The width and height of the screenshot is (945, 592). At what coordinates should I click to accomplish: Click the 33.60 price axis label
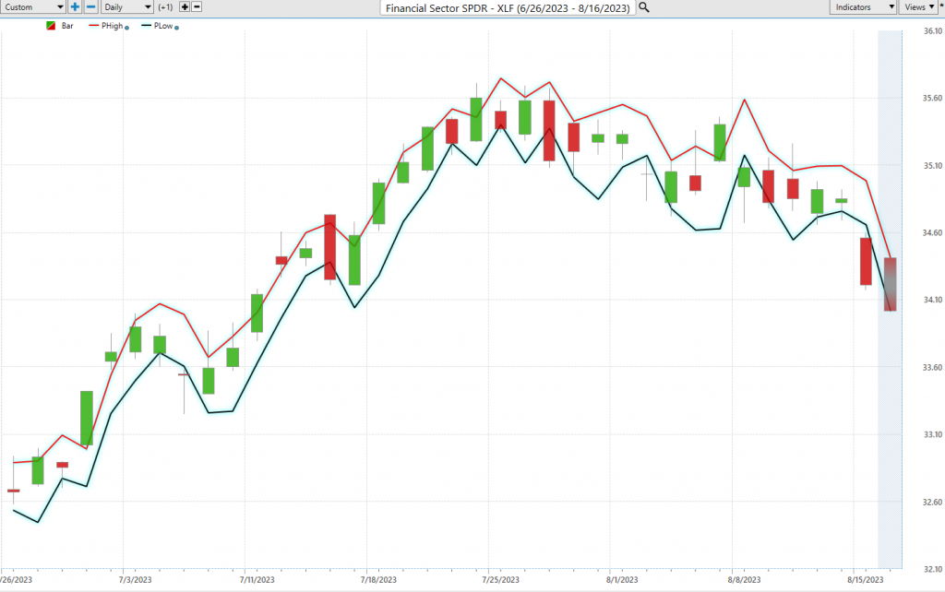[x=932, y=367]
